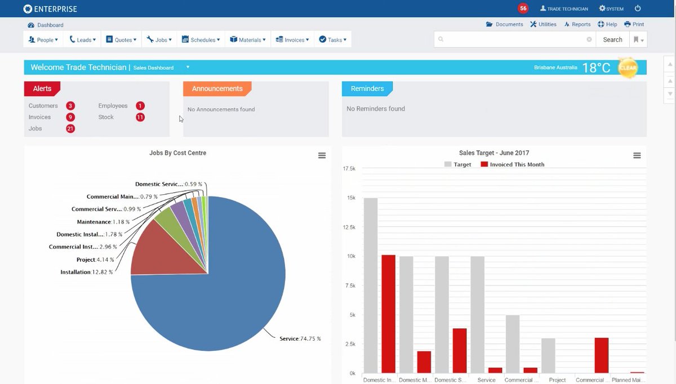Click the Stock alert label
Viewport: 676px width, 384px height.
pyautogui.click(x=106, y=117)
